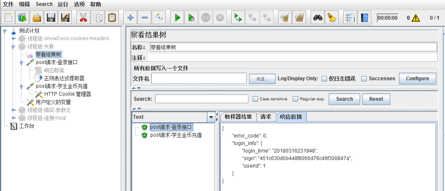
Task: Select post请求-学生金币充值 result entry
Action: click(176, 135)
